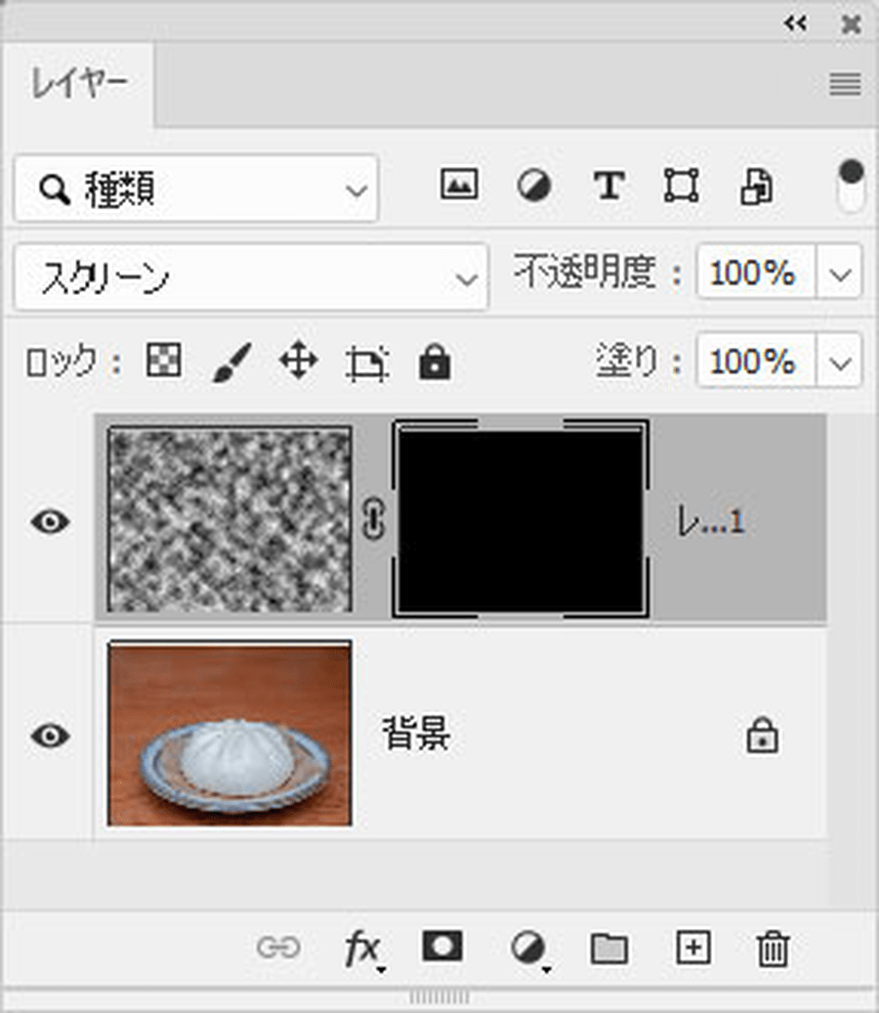The height and width of the screenshot is (1013, 879).
Task: Filter for type layers
Action: [x=608, y=186]
